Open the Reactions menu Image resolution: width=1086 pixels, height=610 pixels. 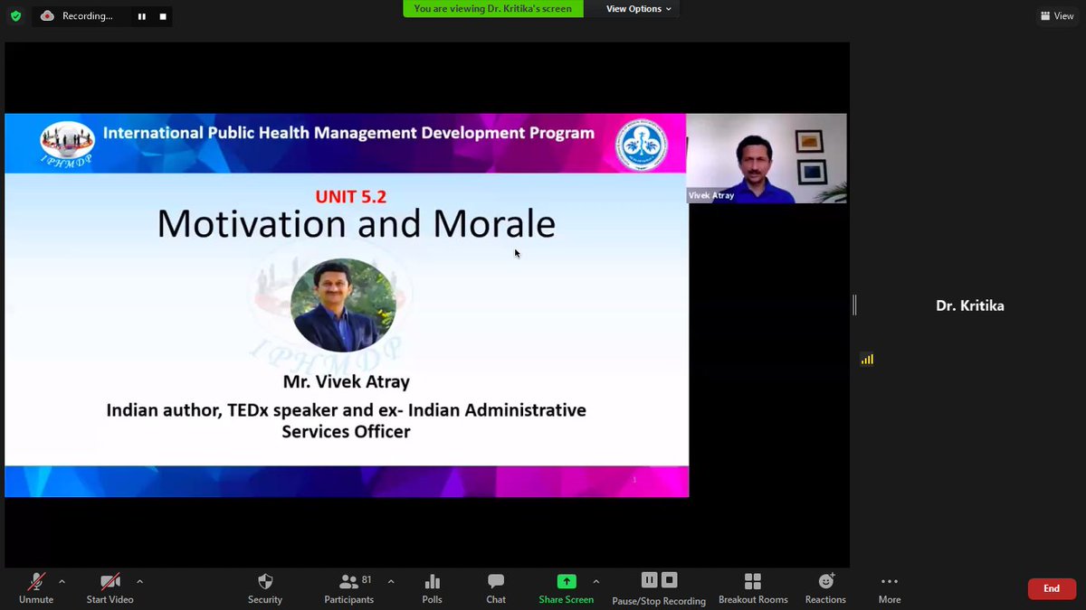pos(825,588)
